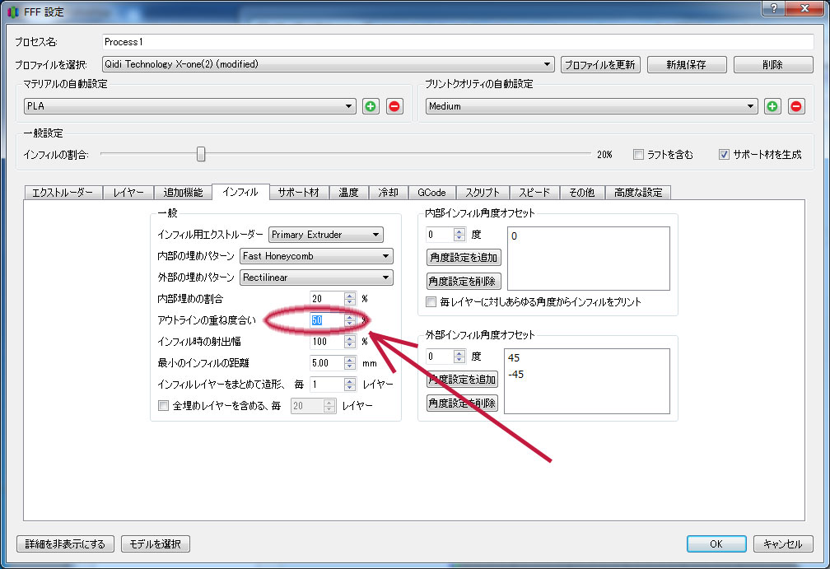Viewport: 830px width, 569px height.
Task: Click red minus icon beside PLA material
Action: 394,106
